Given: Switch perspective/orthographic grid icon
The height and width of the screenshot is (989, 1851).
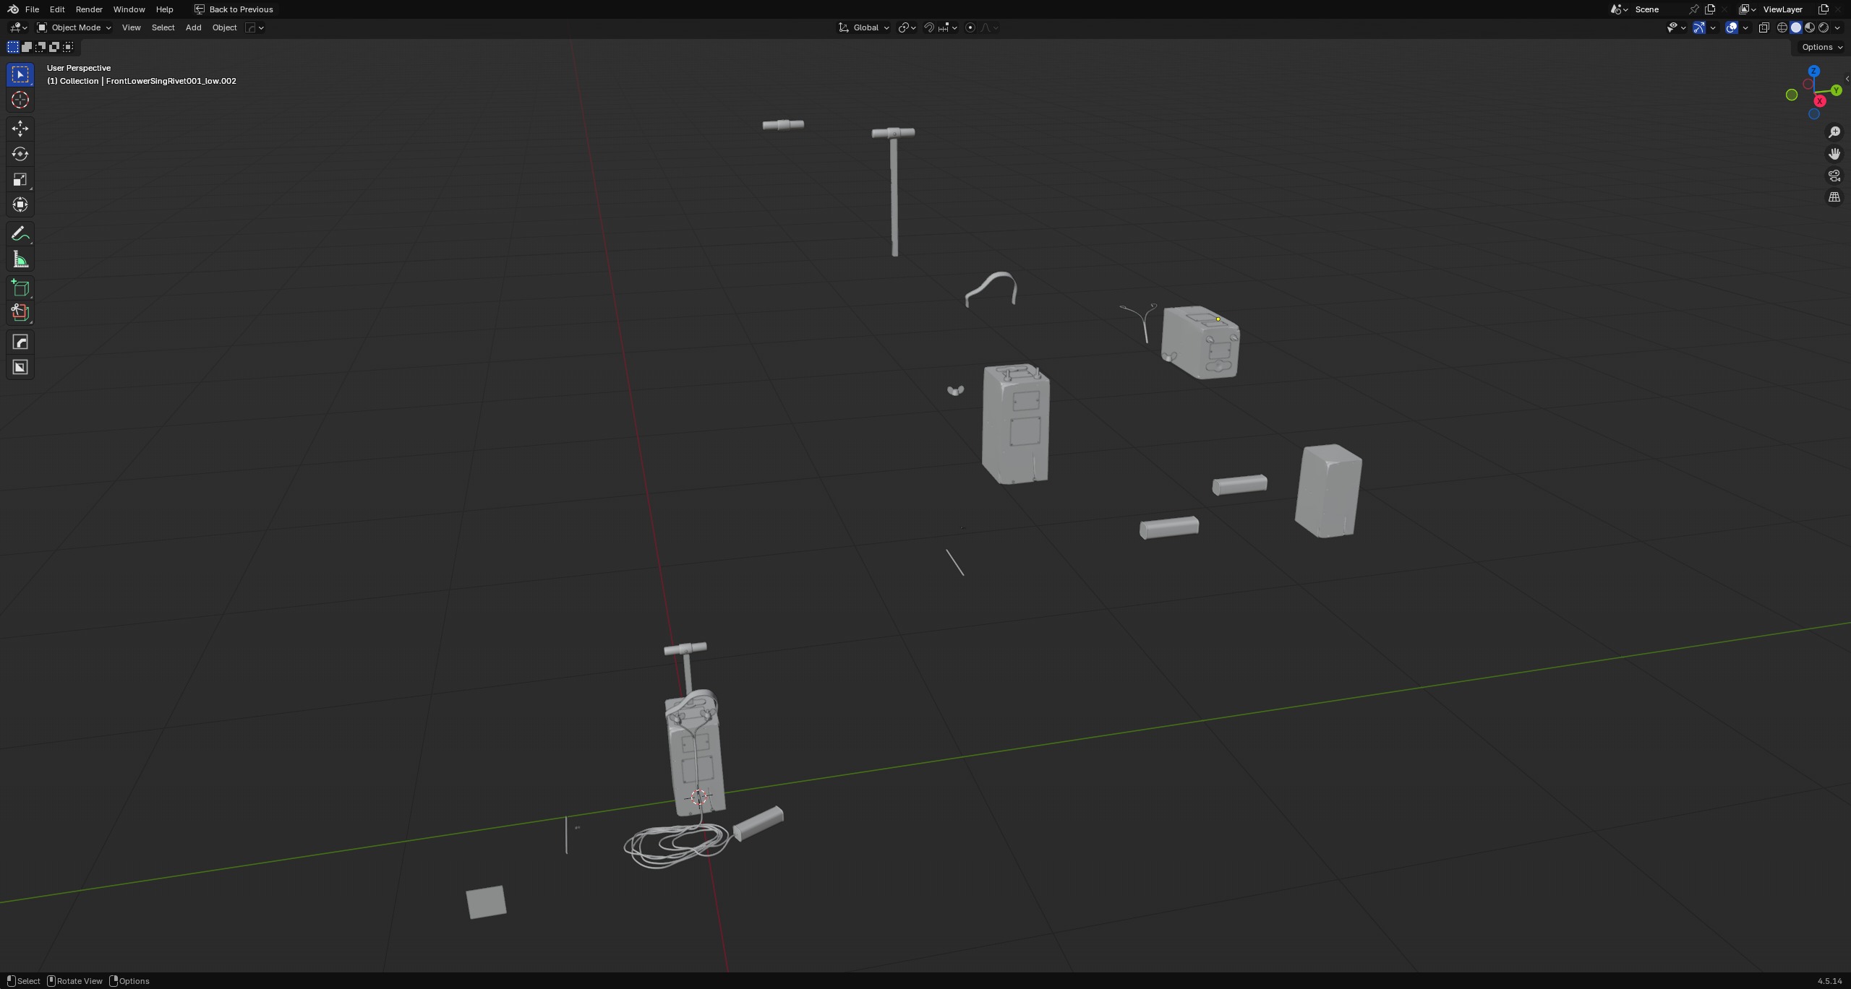Looking at the screenshot, I should (x=1834, y=197).
